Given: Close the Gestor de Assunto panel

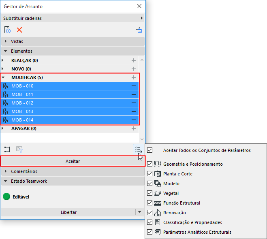Looking at the screenshot, I should 139,6.
